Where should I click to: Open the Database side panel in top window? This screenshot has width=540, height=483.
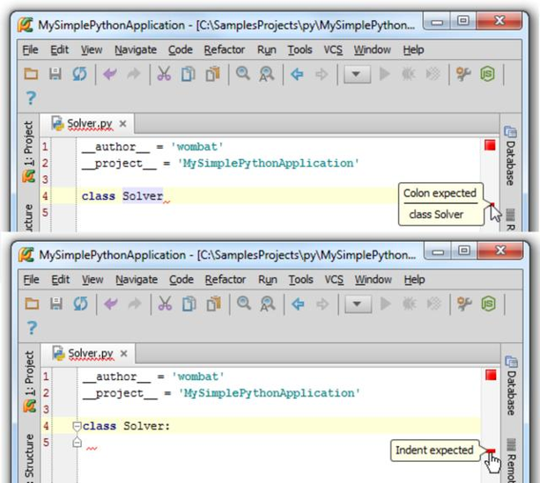tap(510, 156)
